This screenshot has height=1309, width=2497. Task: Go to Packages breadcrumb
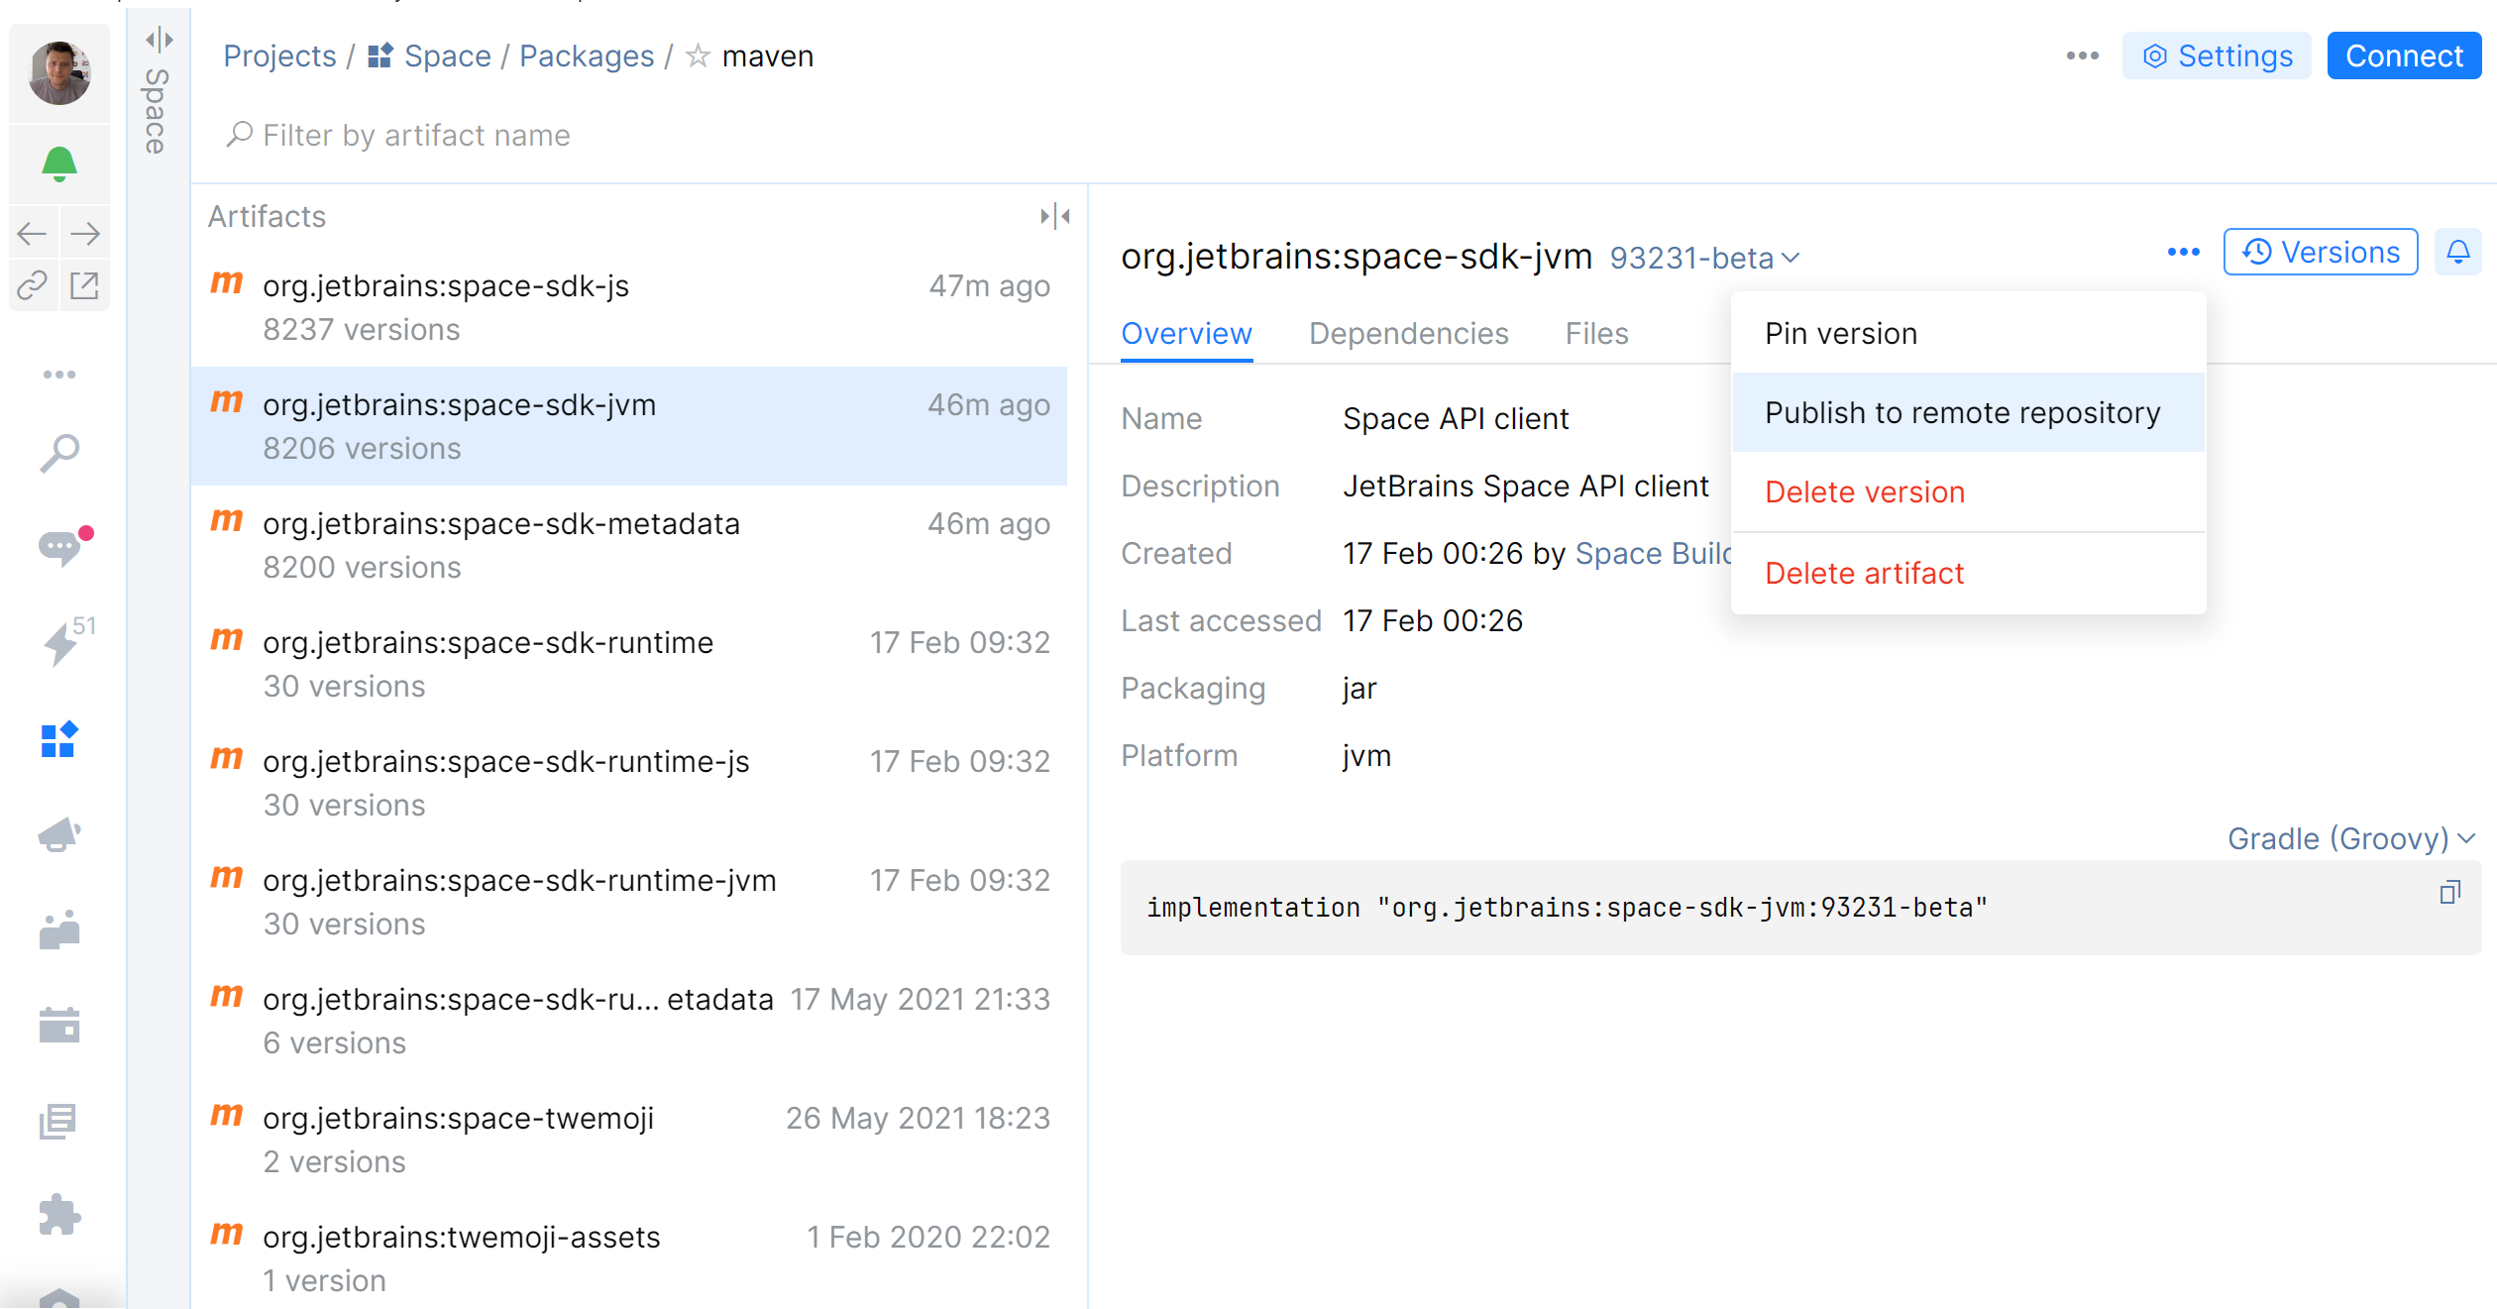click(x=587, y=56)
